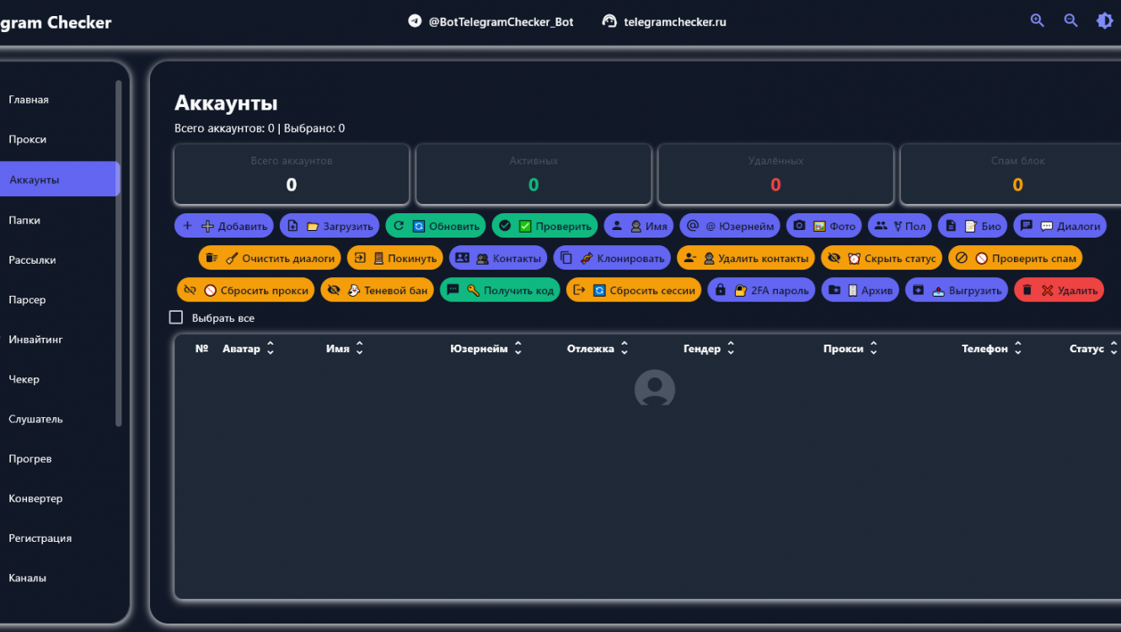This screenshot has height=632, width=1121.
Task: Open 'Прокси' in the sidebar
Action: 28,140
